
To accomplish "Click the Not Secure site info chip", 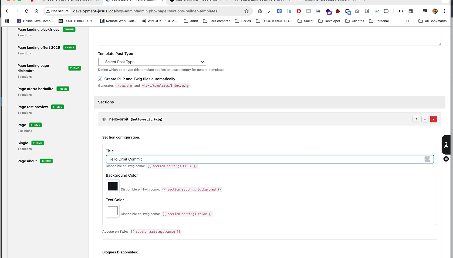I will coord(58,11).
